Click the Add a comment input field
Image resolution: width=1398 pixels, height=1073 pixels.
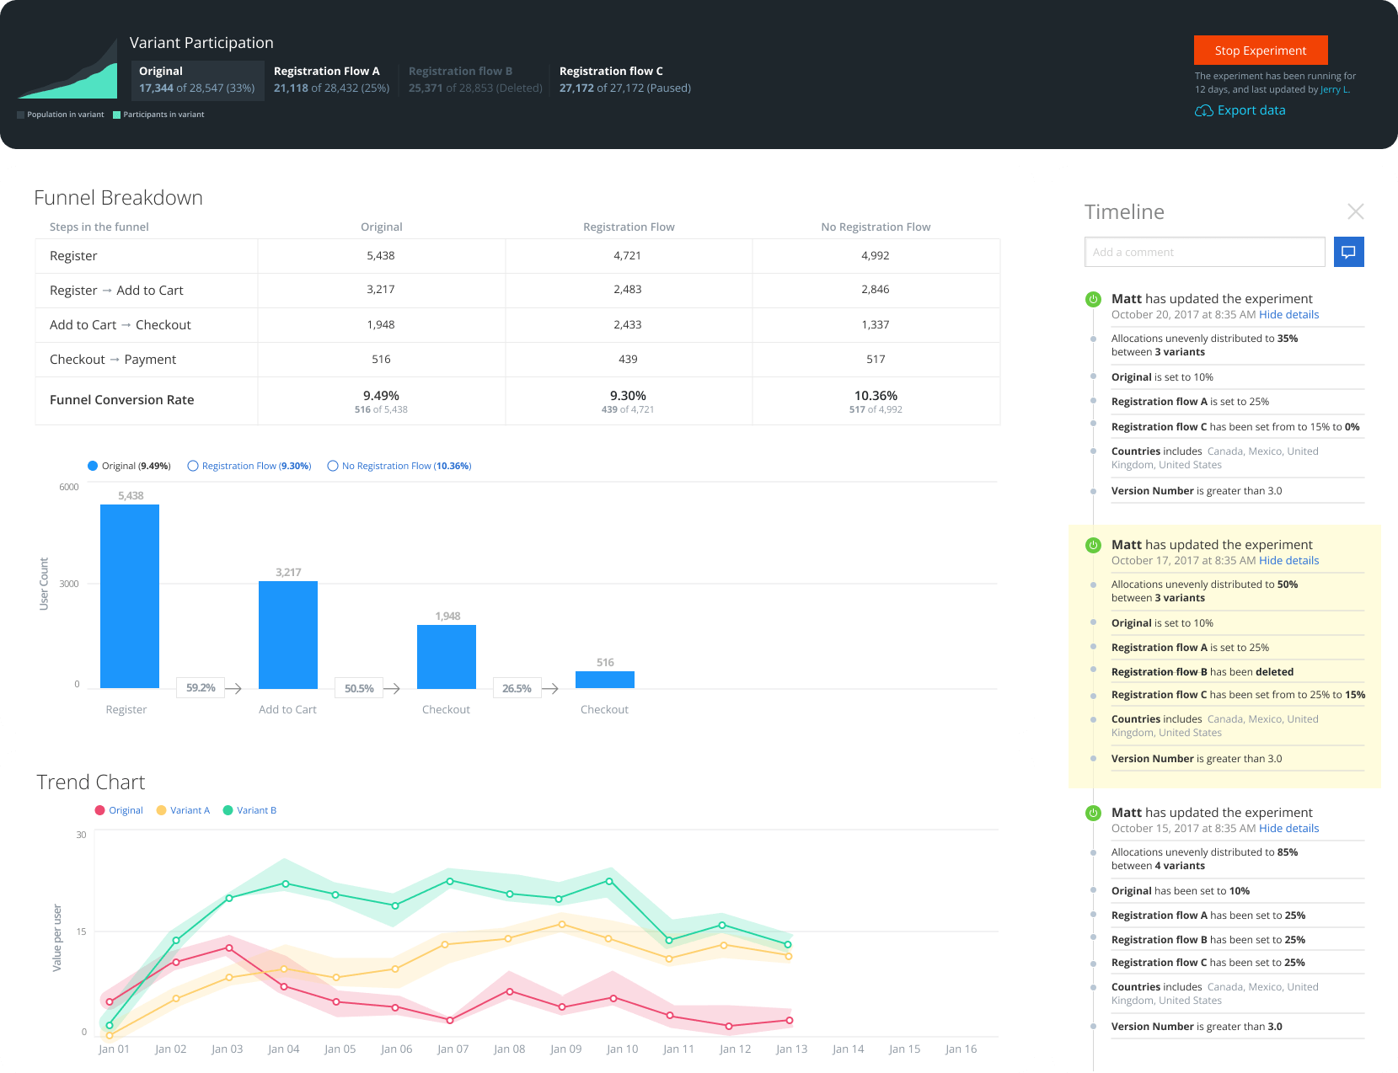1204,252
